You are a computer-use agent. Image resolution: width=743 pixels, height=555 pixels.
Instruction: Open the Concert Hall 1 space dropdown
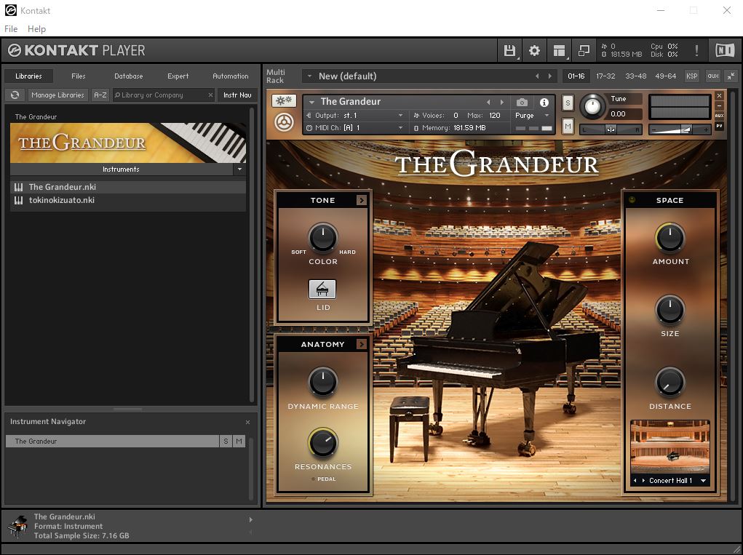point(703,481)
